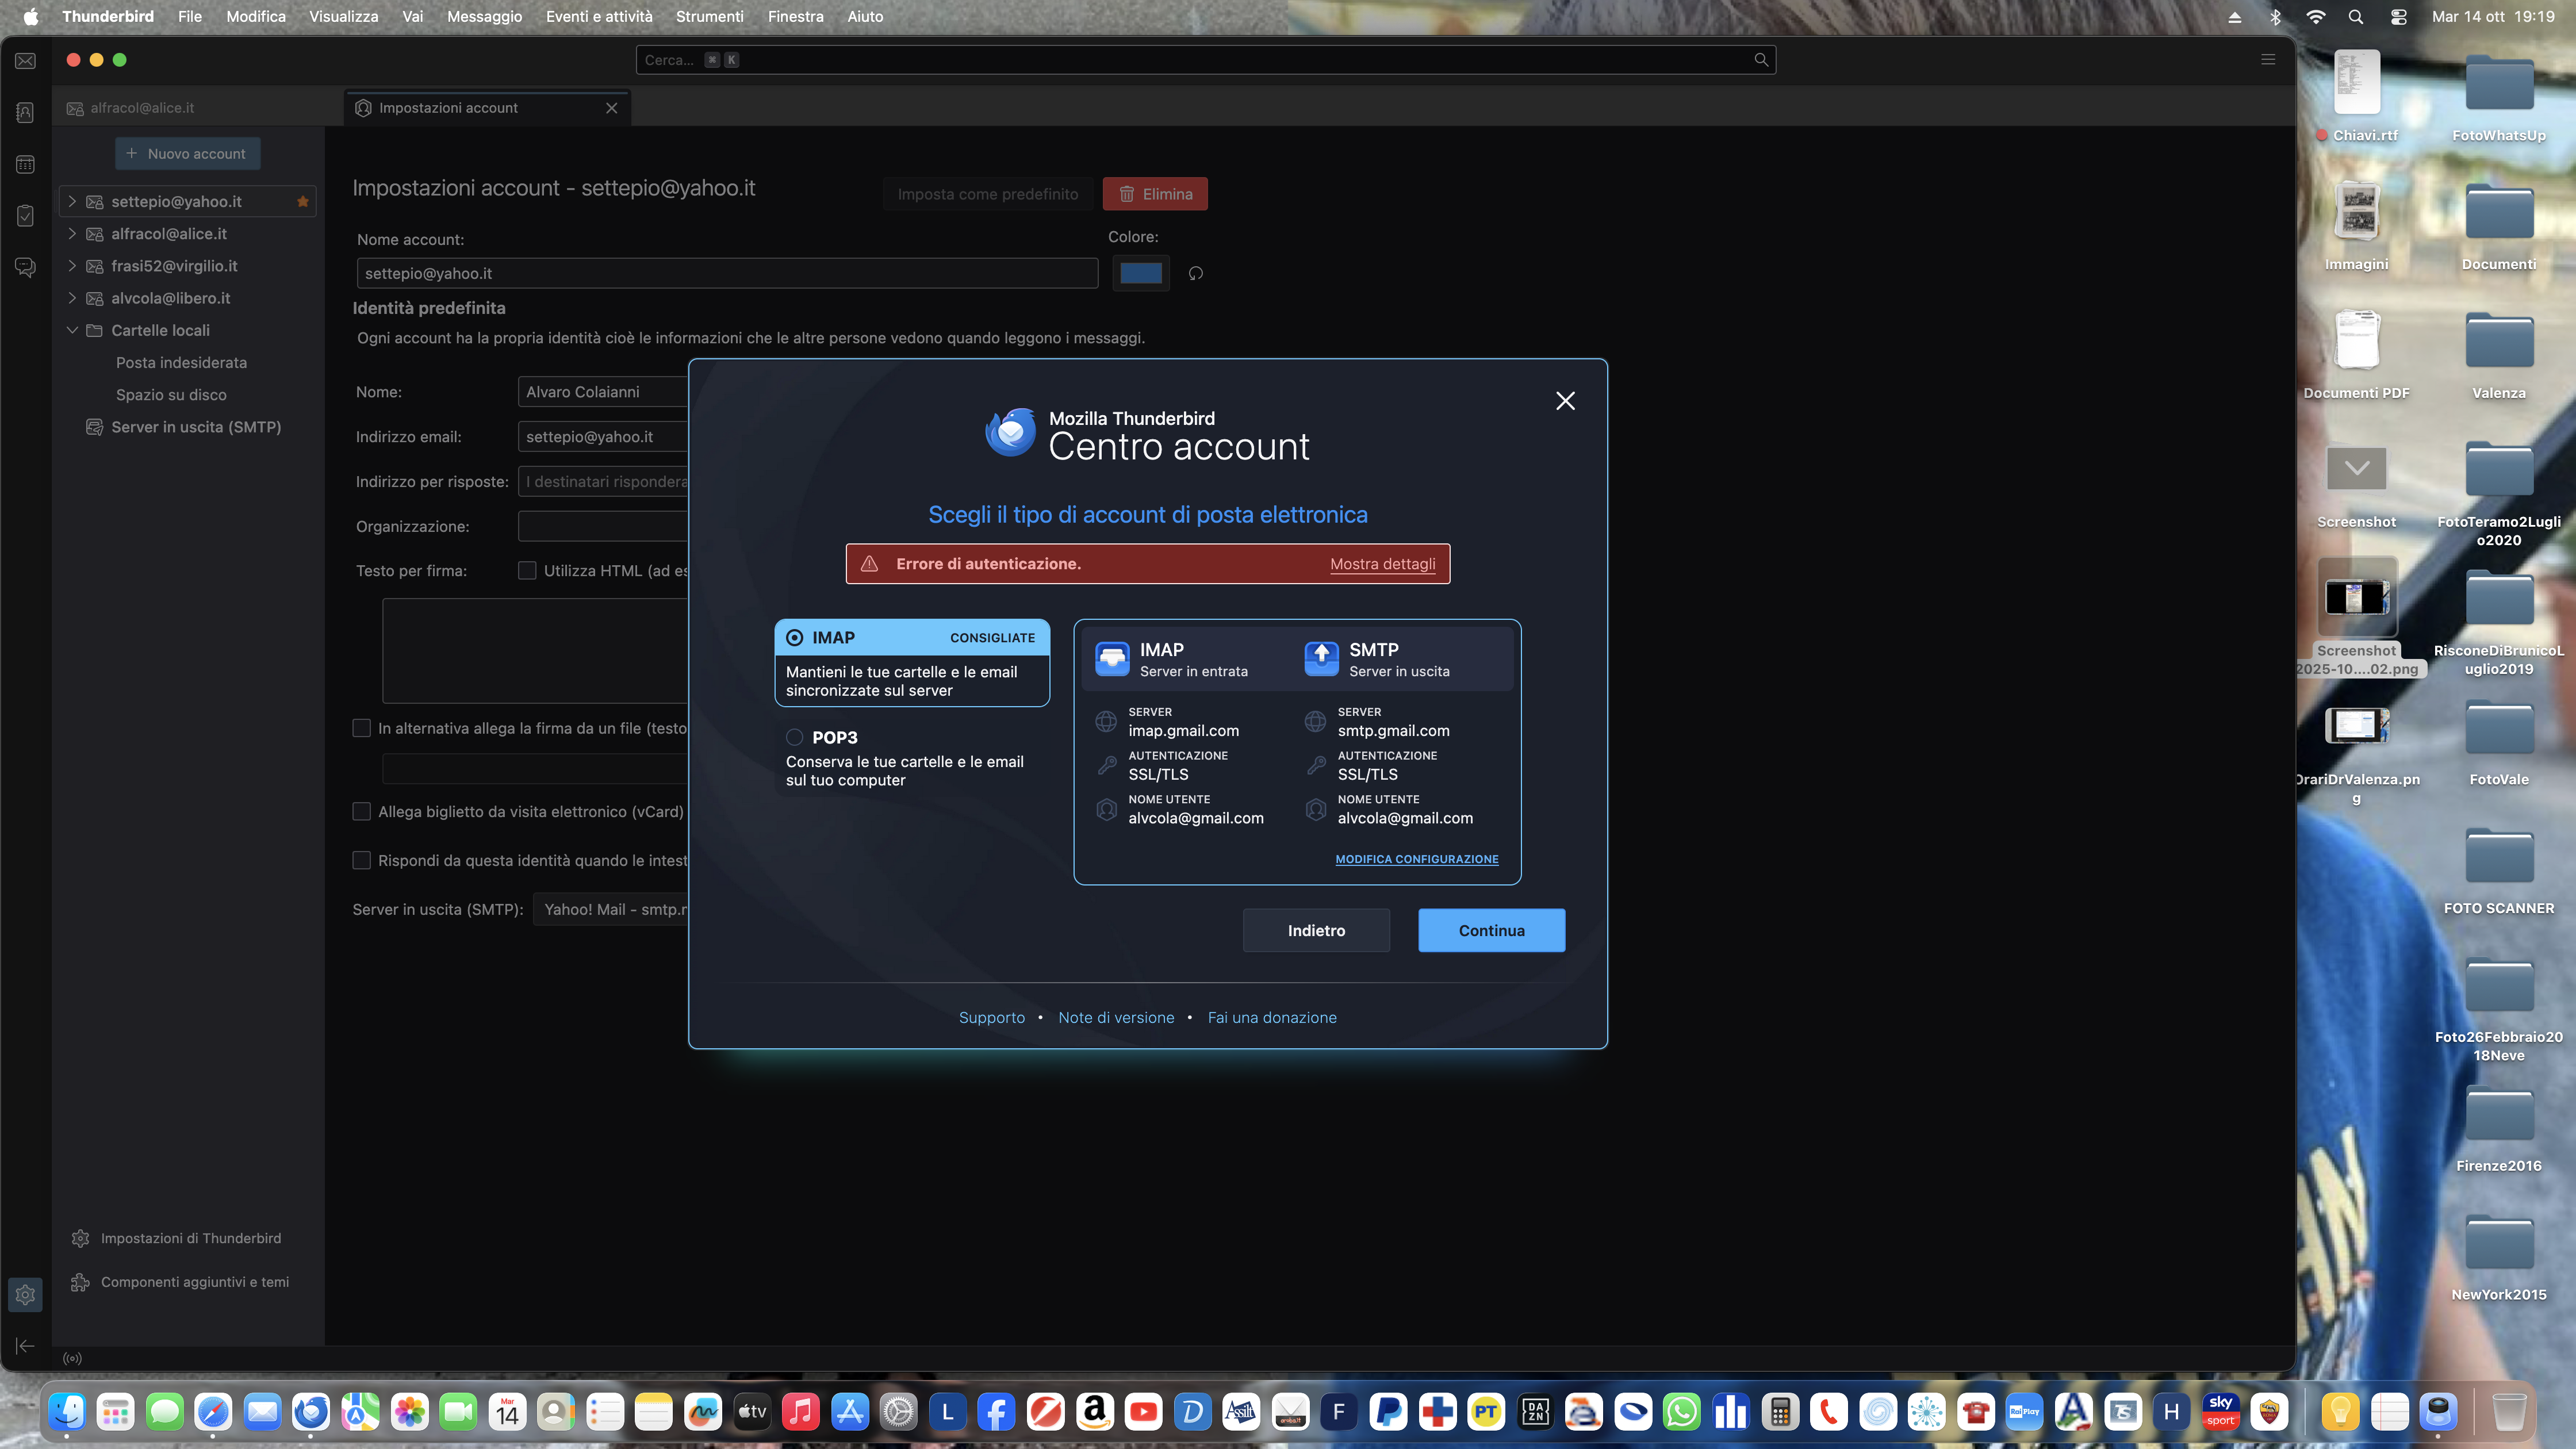Click the Mostra dettagli link

tap(1382, 564)
